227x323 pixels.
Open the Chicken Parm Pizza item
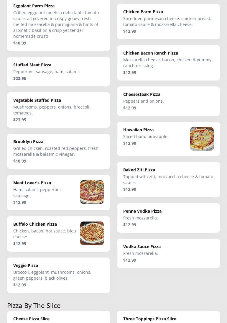[x=168, y=22]
